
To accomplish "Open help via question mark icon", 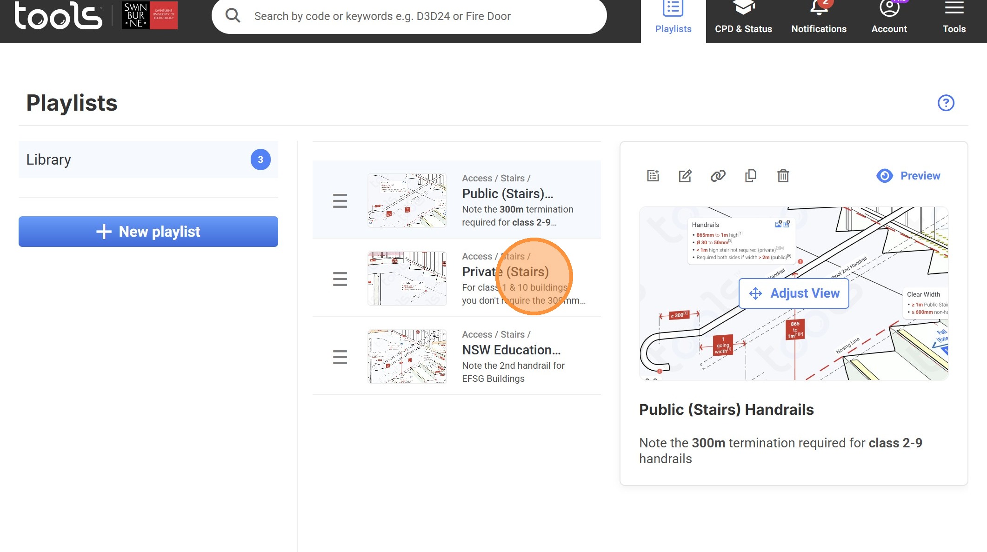I will click(x=946, y=103).
